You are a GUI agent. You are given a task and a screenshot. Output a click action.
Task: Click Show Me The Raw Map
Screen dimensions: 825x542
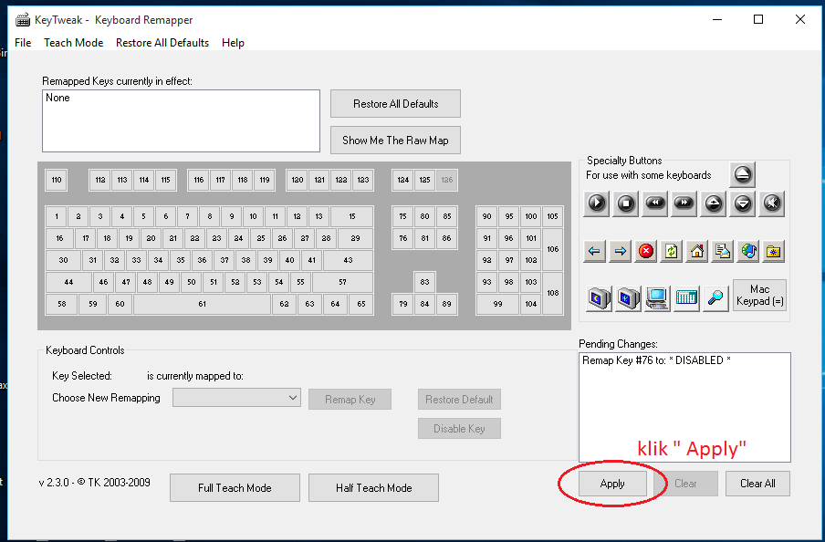396,140
